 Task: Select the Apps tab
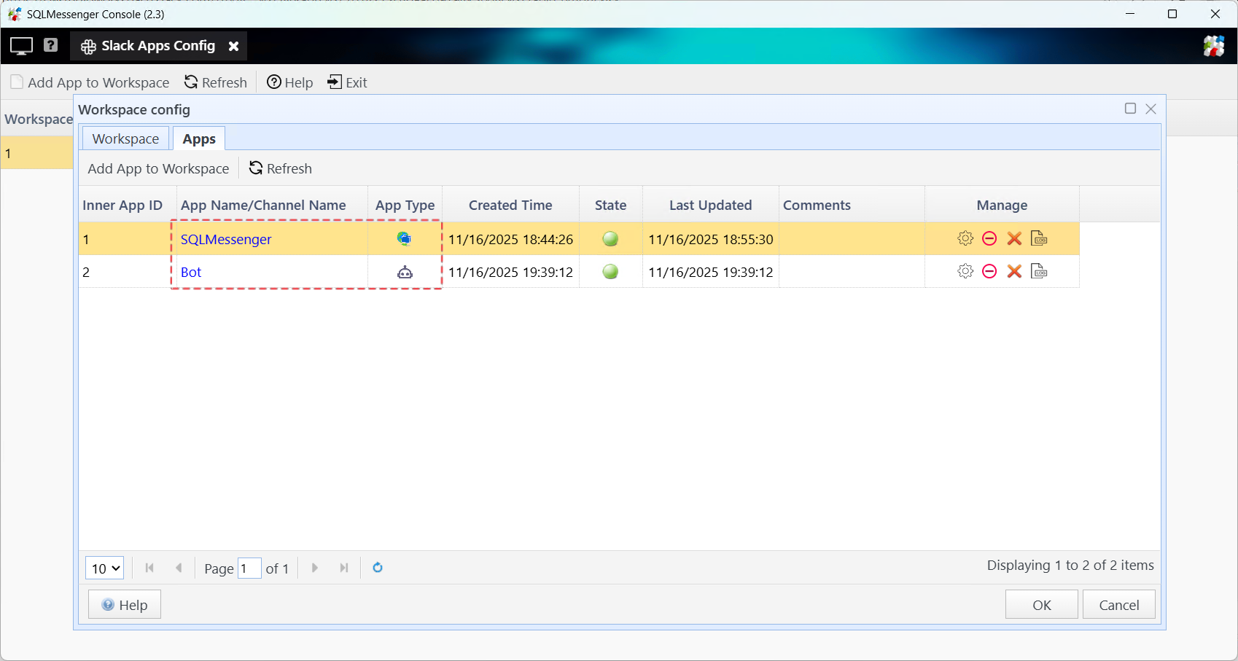[198, 138]
